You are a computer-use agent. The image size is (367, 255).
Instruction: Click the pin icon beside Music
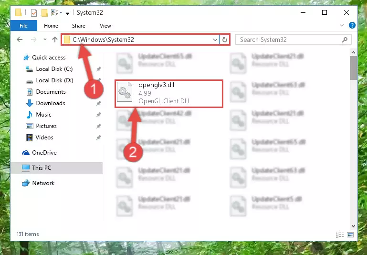point(98,115)
